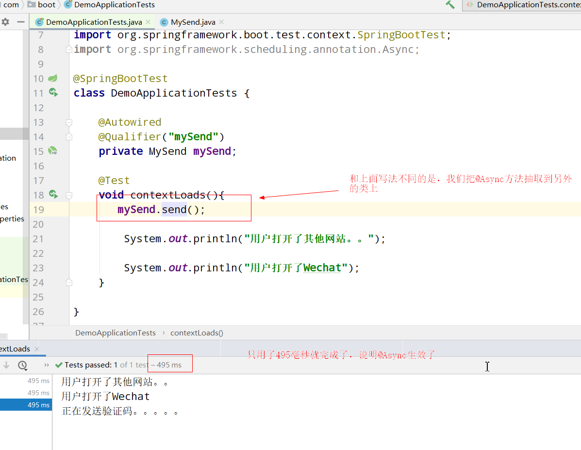The width and height of the screenshot is (581, 450).
Task: Open the DemoApplicationTests.contextLoads run configuration dropdown
Action: point(522,5)
